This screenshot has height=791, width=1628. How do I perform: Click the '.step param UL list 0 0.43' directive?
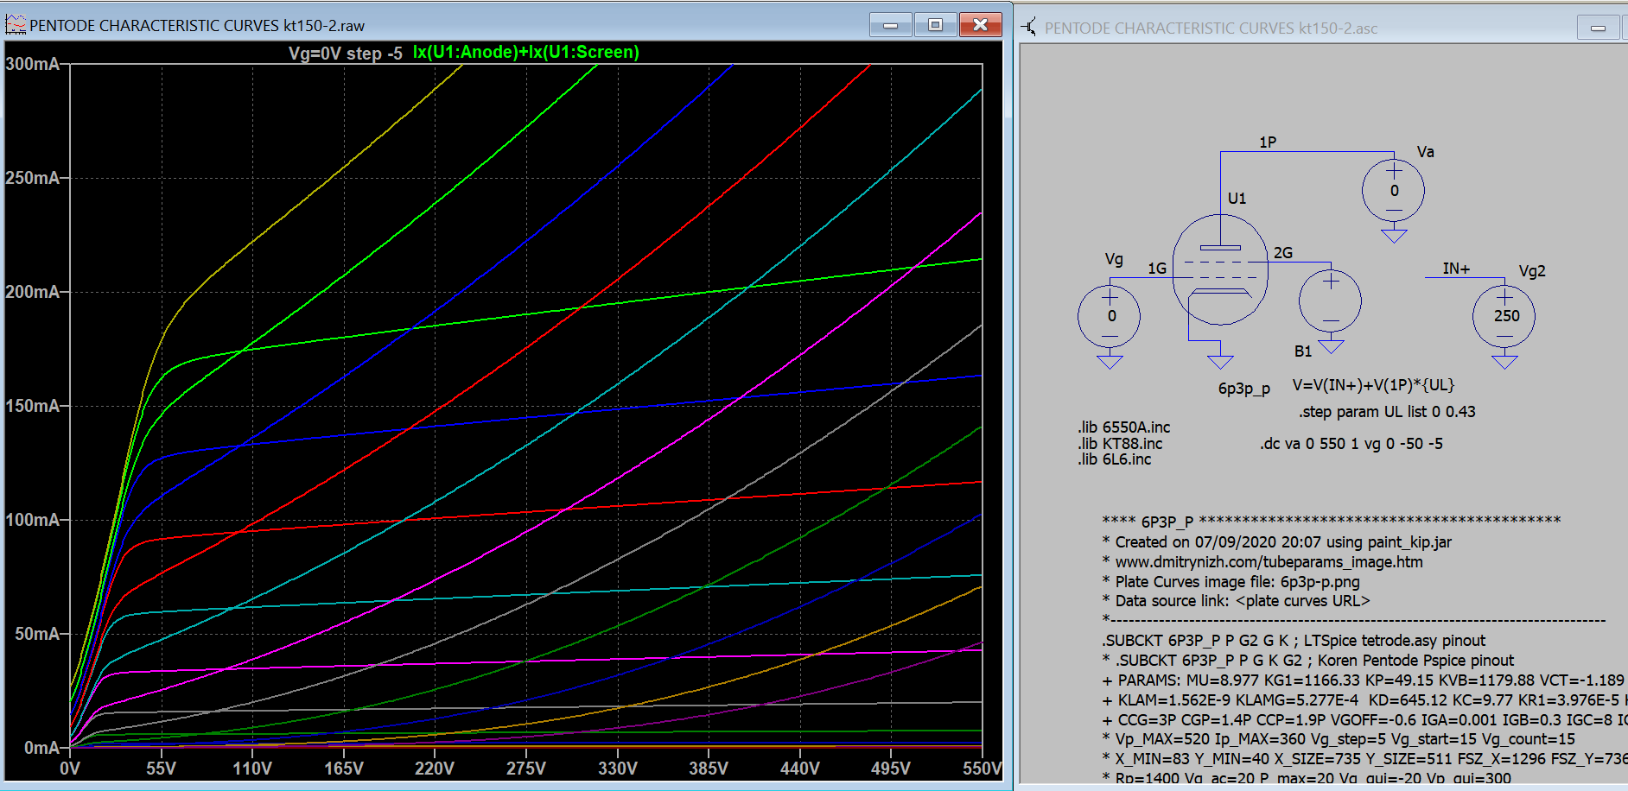pyautogui.click(x=1387, y=412)
